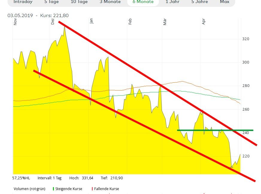Click the 280 price axis value

tap(246, 85)
